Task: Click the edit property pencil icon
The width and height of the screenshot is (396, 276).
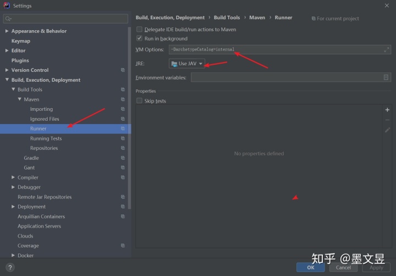Action: click(x=387, y=130)
